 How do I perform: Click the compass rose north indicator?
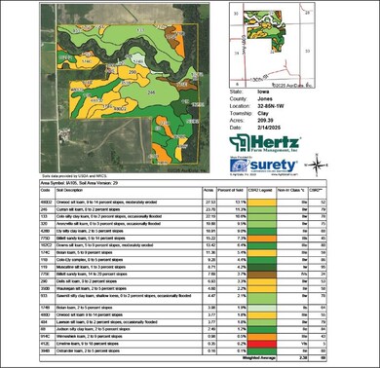[x=318, y=166]
